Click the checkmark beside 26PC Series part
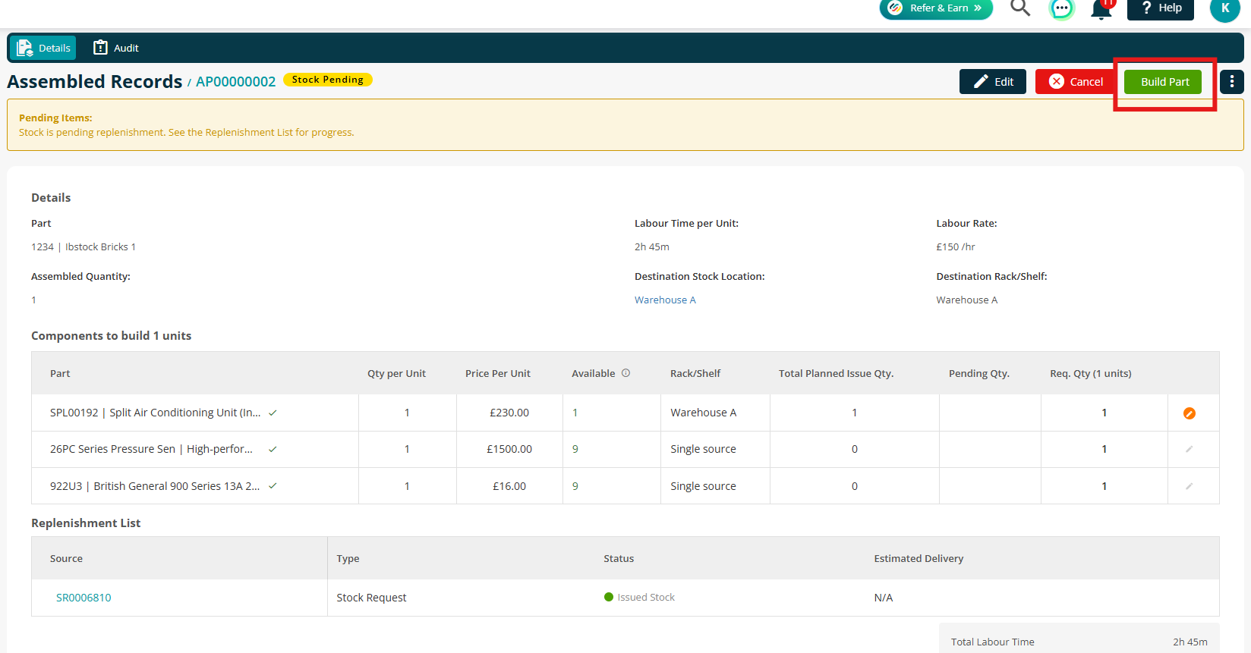 click(x=273, y=450)
